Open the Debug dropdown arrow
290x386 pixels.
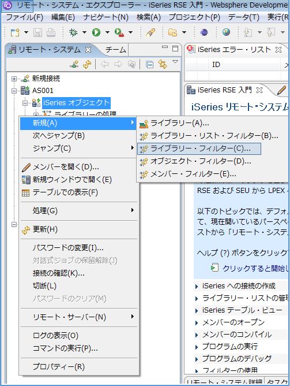tap(84, 32)
